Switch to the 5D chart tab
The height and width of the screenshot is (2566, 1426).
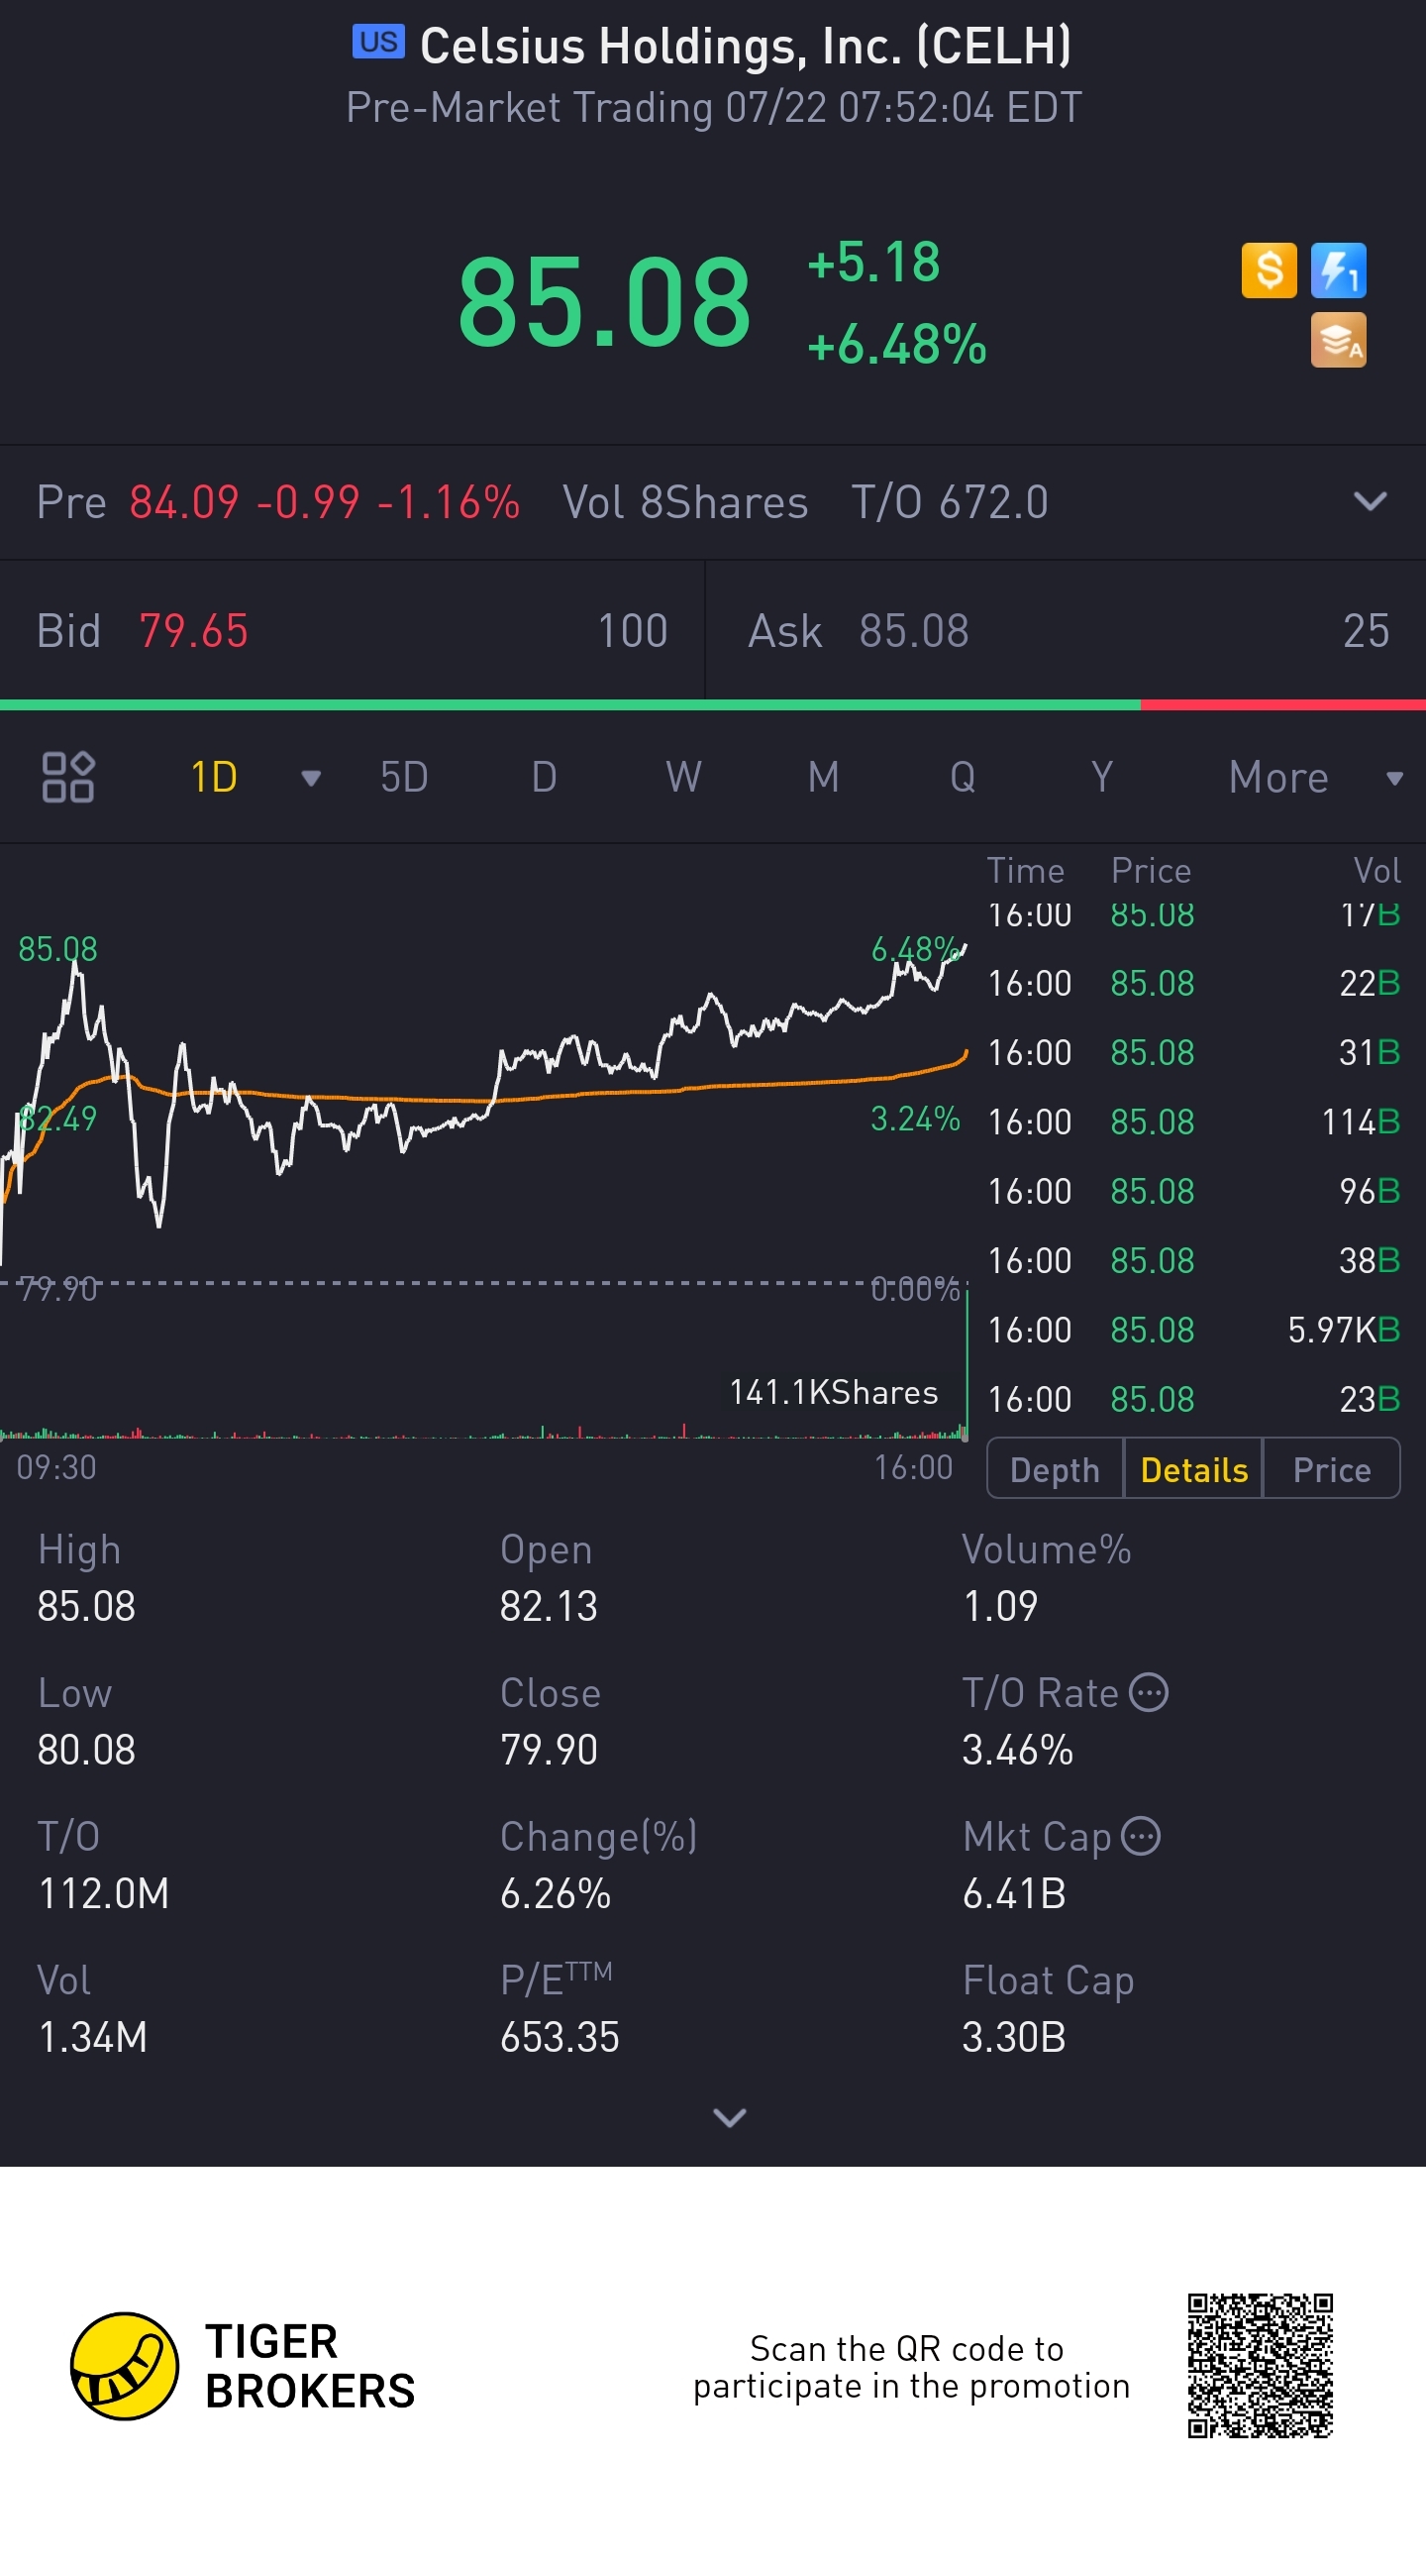click(x=404, y=777)
